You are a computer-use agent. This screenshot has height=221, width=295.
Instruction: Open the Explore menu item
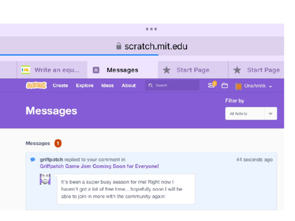(85, 85)
